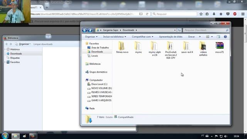This screenshot has width=247, height=139.
Task: Open the view options dropdown arrow
Action: tap(212, 37)
